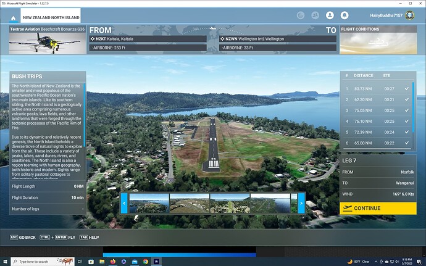Click the DISTANCE column header
Image resolution: width=426 pixels, height=266 pixels.
click(x=364, y=75)
